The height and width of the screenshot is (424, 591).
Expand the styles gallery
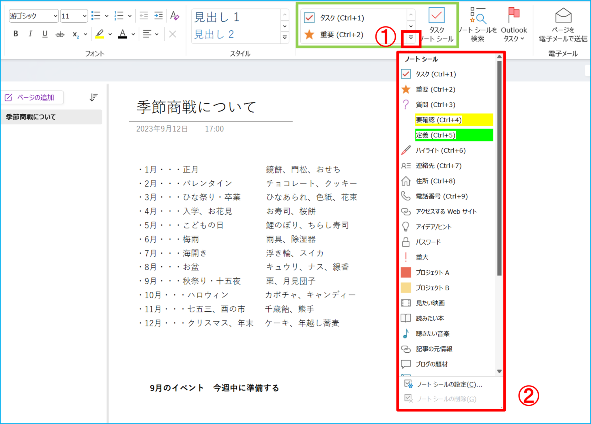285,37
